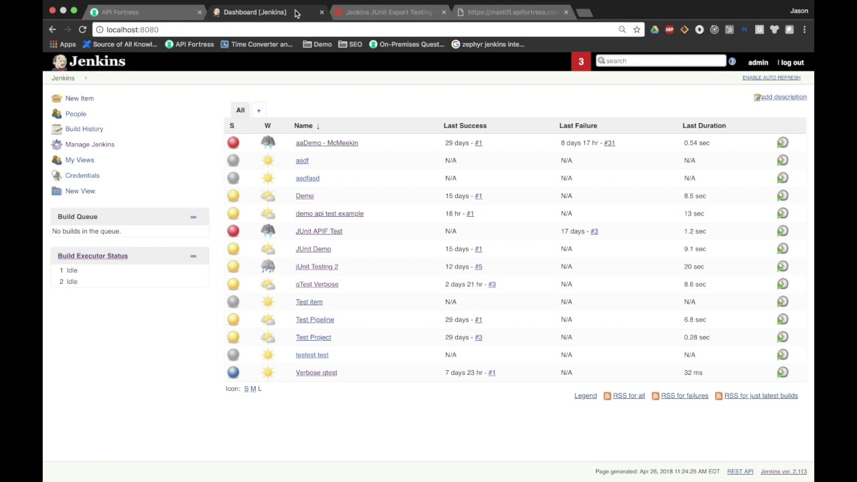Add a new view with plus tab

tap(258, 110)
